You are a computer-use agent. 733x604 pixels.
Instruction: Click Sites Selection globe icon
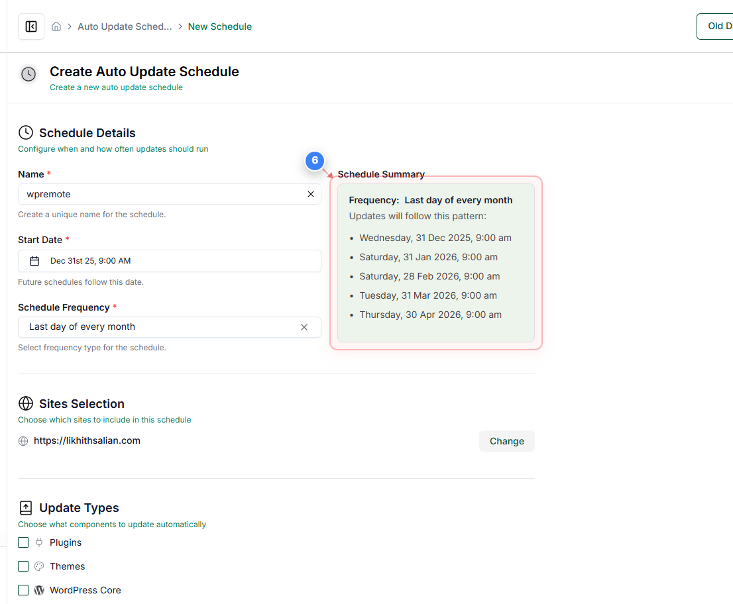tap(26, 403)
